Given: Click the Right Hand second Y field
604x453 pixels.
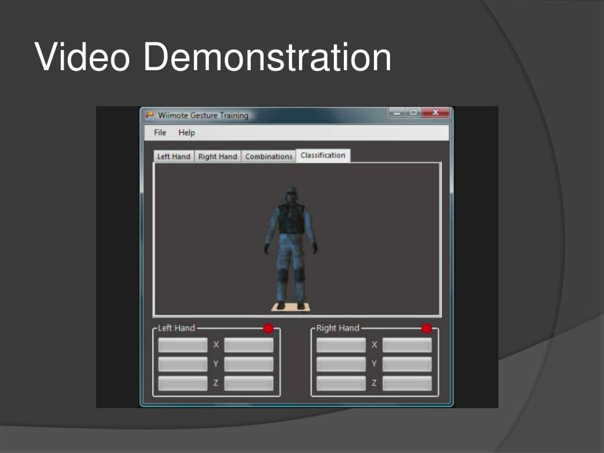Looking at the screenshot, I should 407,364.
